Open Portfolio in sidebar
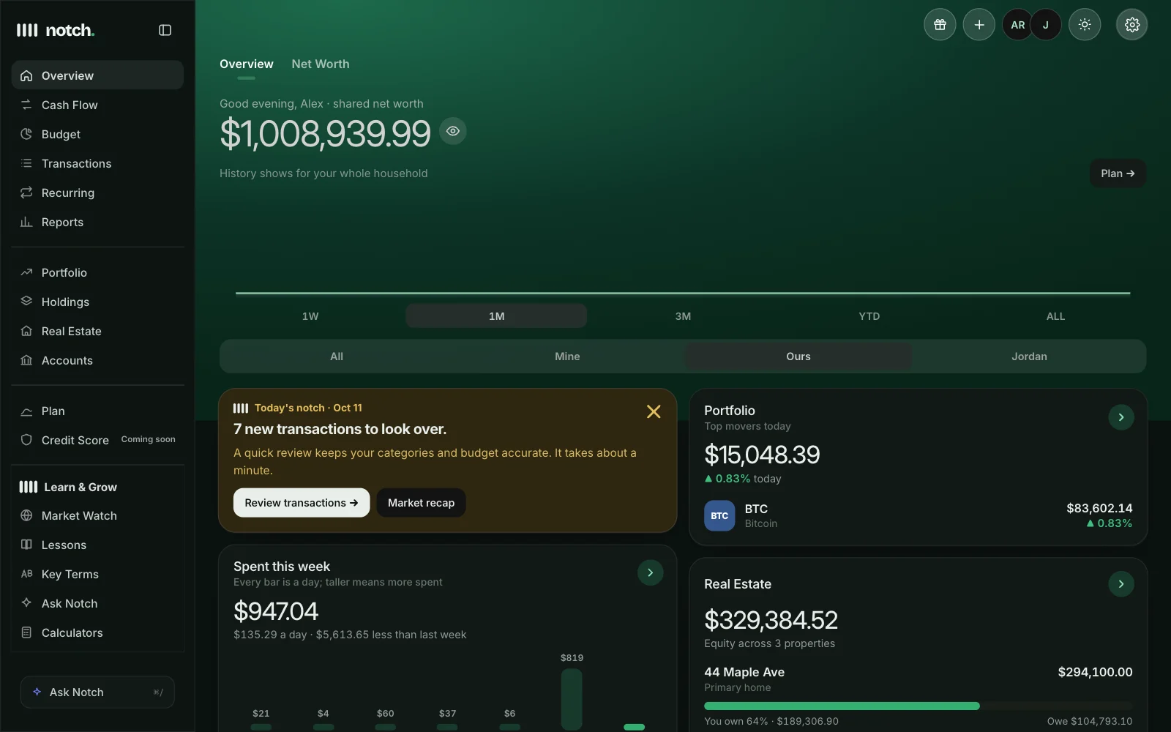 pos(97,272)
